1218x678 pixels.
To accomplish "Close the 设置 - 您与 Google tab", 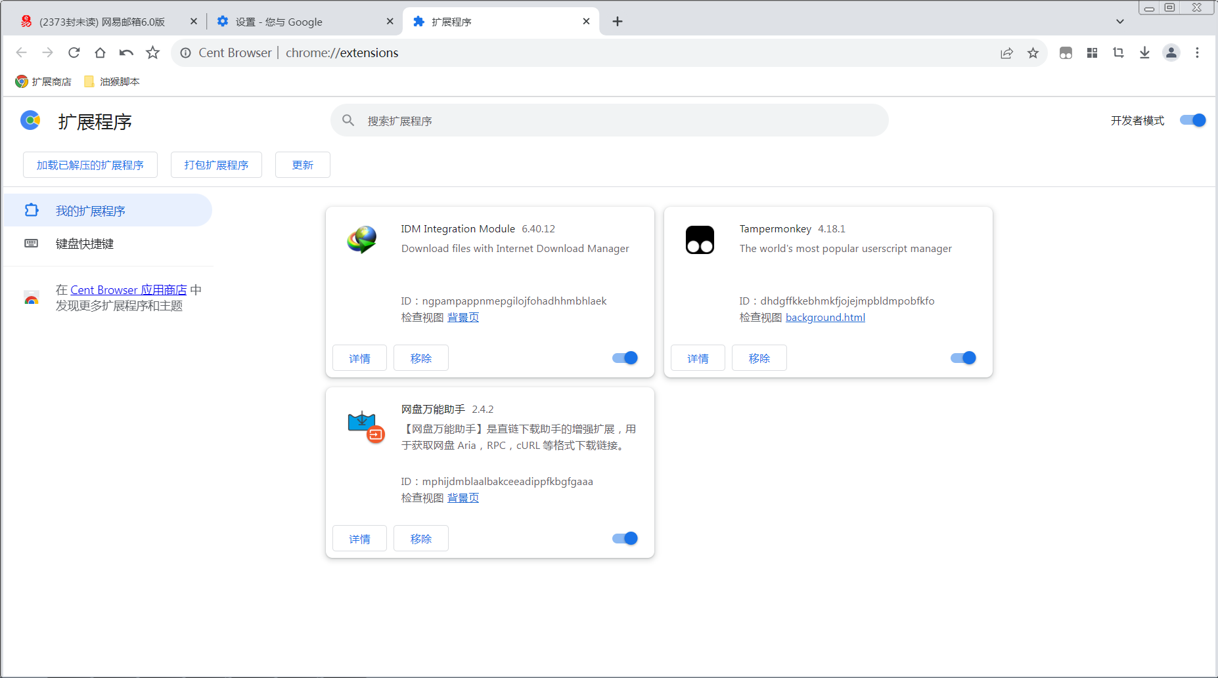I will 390,21.
